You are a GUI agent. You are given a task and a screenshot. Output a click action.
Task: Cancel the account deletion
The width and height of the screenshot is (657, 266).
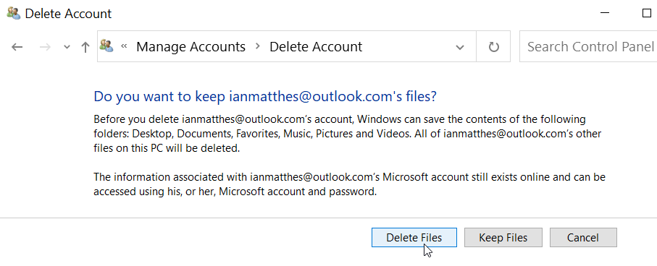pos(583,238)
